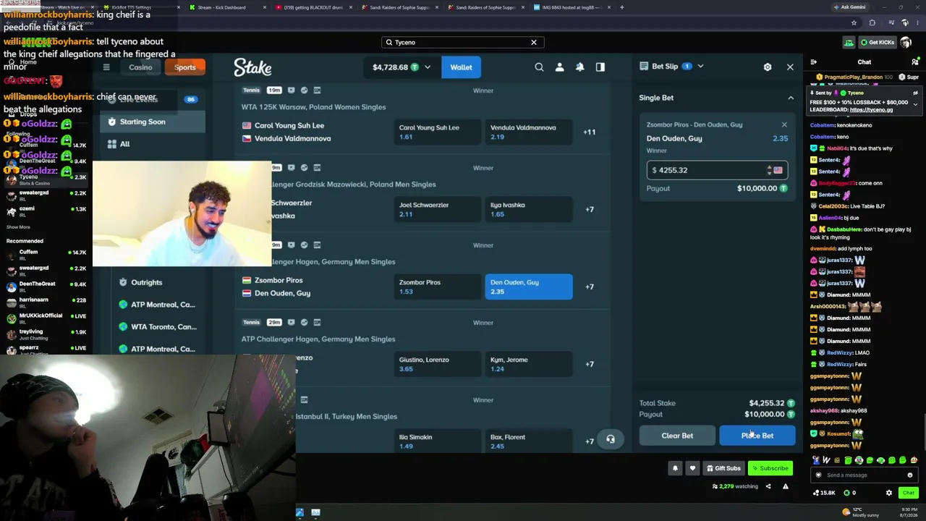Click the Clear Bet button

coord(677,436)
